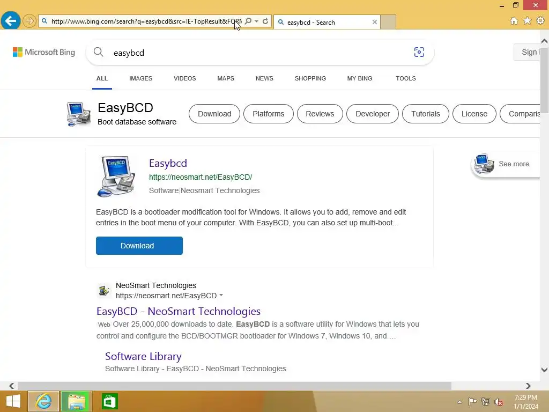Viewport: 549px width, 412px height.
Task: Open the Software Library sublink
Action: [143, 356]
